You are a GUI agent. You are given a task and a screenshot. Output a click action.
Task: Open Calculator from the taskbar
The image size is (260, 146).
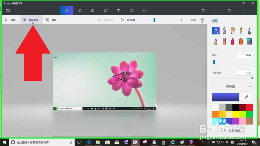pyautogui.click(x=163, y=142)
